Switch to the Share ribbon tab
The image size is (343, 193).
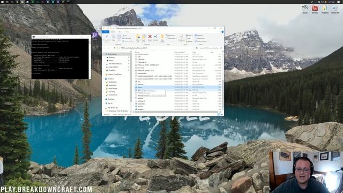tap(120, 32)
